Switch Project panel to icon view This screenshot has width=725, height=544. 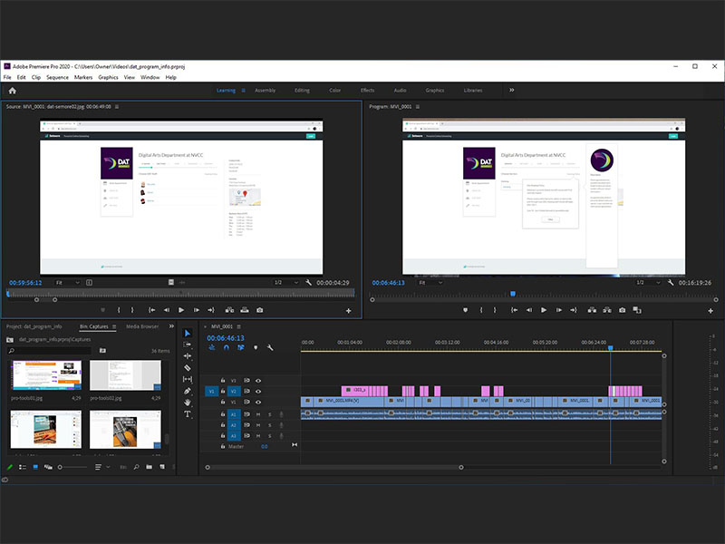35,467
